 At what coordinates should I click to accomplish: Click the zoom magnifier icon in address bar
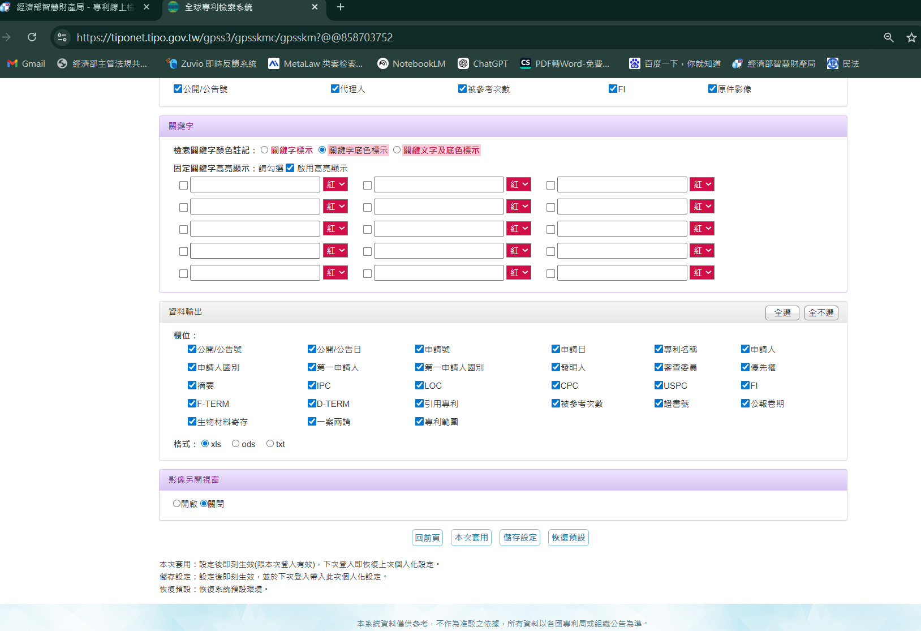[889, 37]
